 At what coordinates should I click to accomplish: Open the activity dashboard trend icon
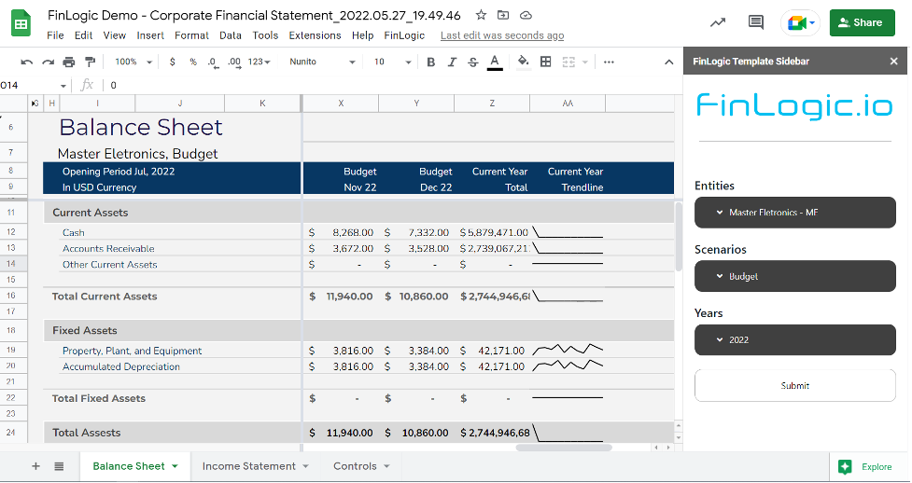pyautogui.click(x=718, y=22)
